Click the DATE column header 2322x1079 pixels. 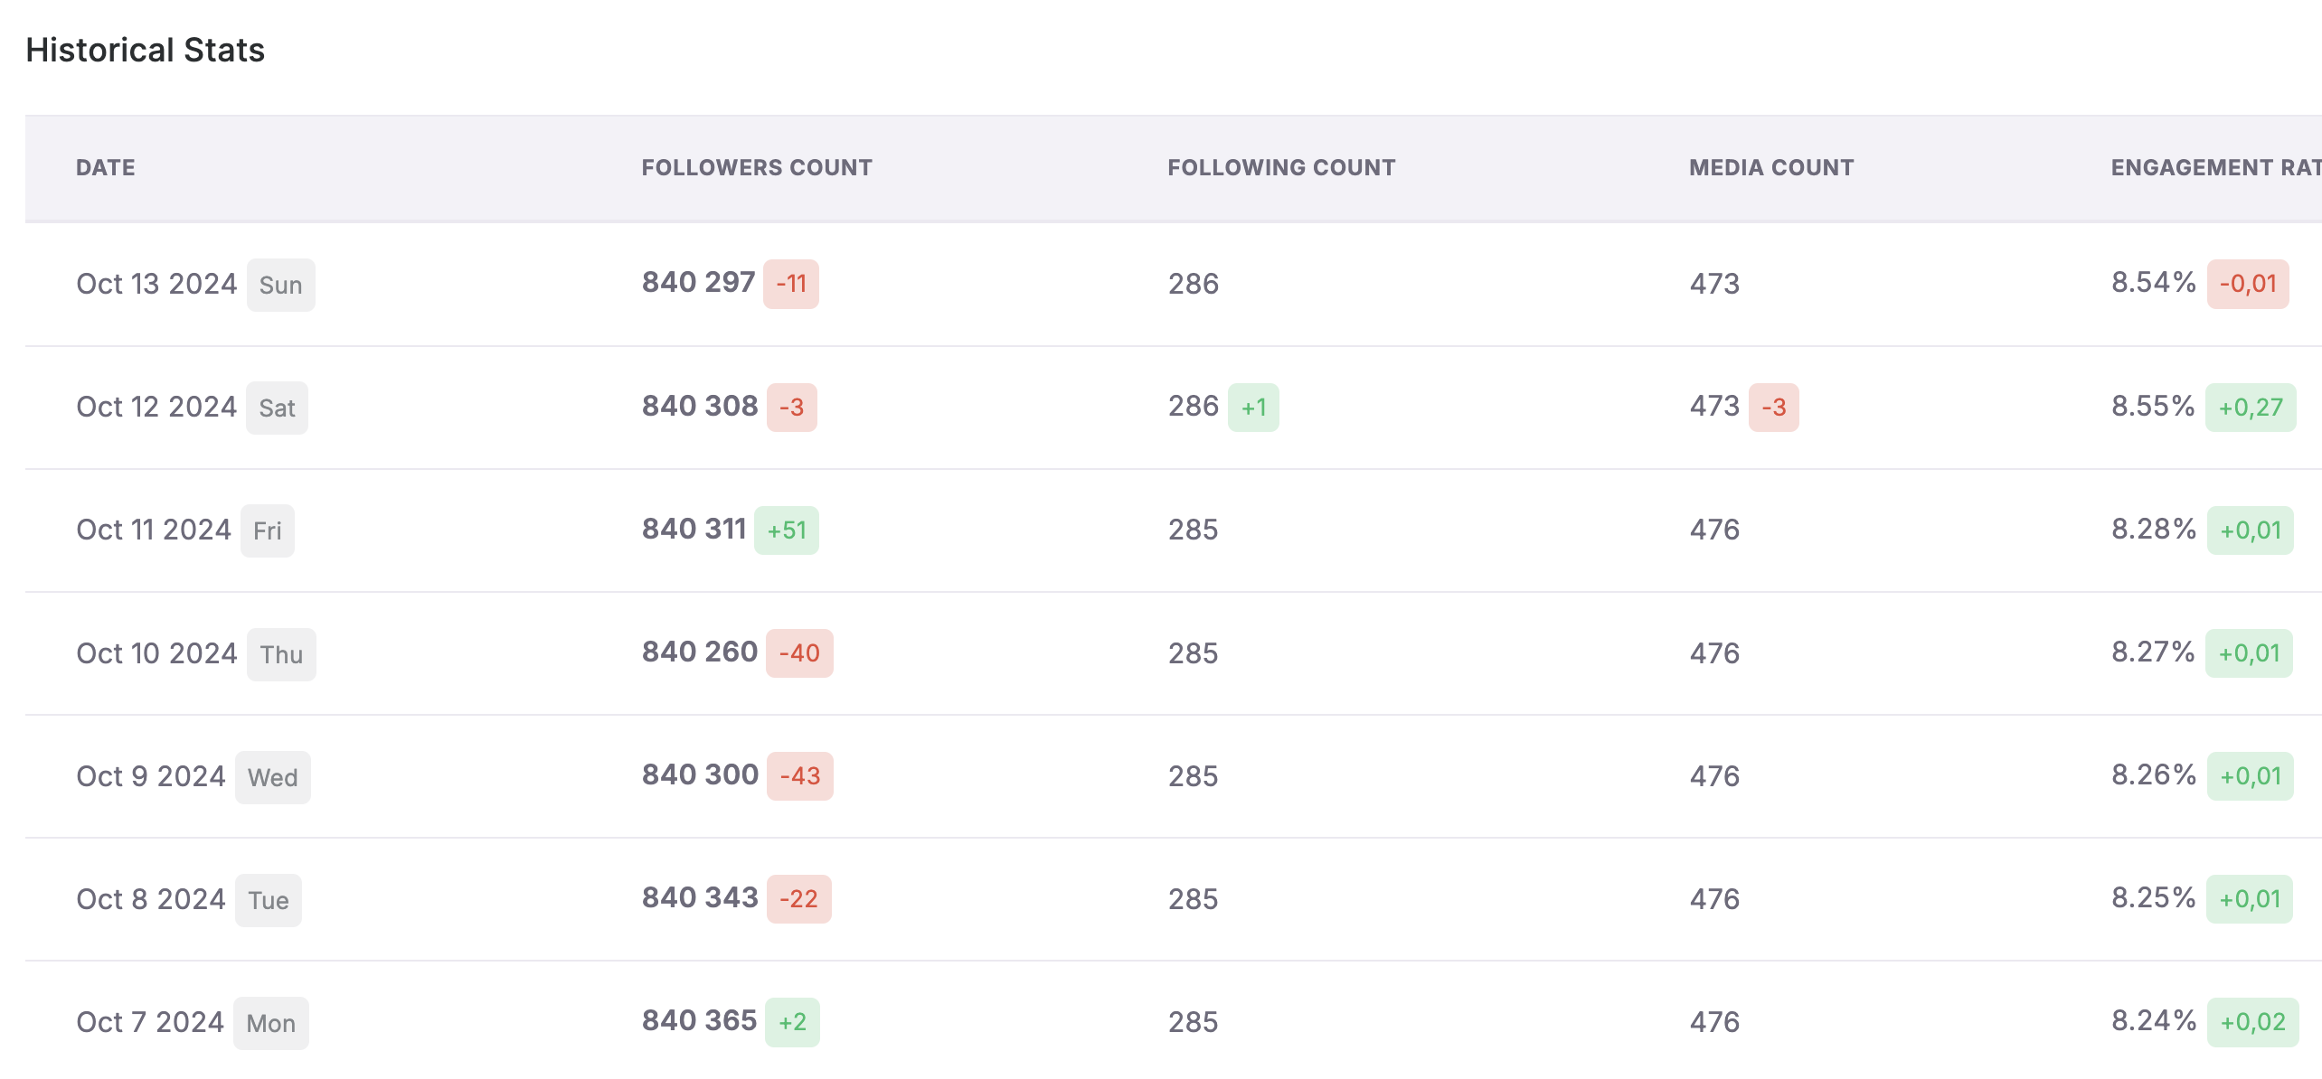(106, 167)
